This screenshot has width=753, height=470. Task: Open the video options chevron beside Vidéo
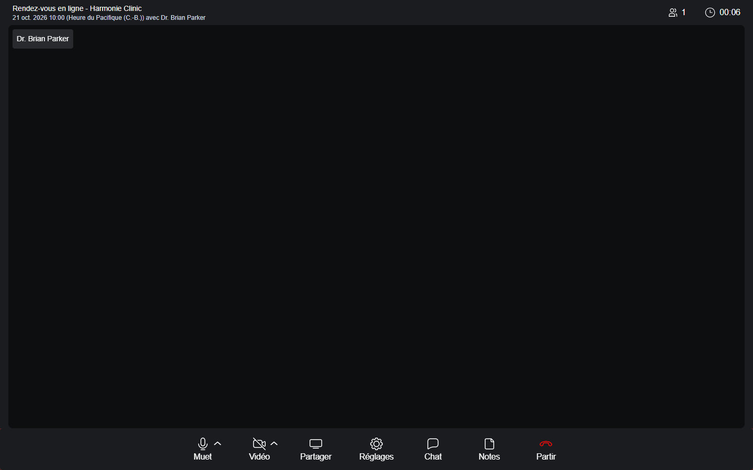point(275,444)
